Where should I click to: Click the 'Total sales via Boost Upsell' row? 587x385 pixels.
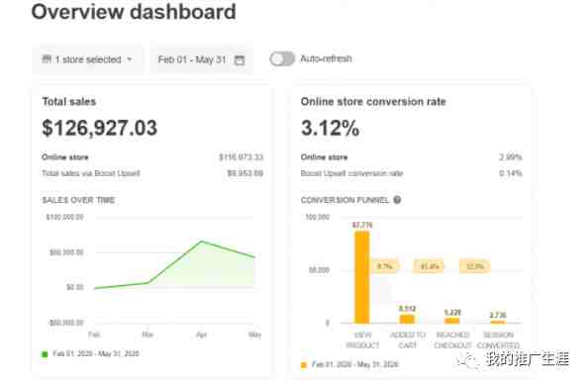(152, 173)
